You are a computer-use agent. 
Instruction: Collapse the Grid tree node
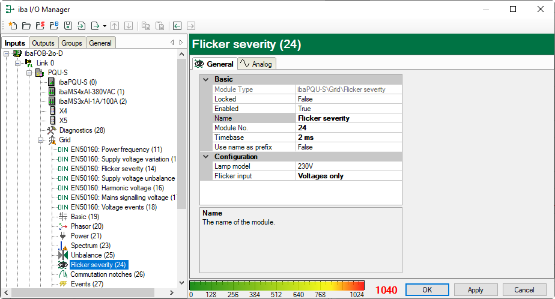click(41, 140)
